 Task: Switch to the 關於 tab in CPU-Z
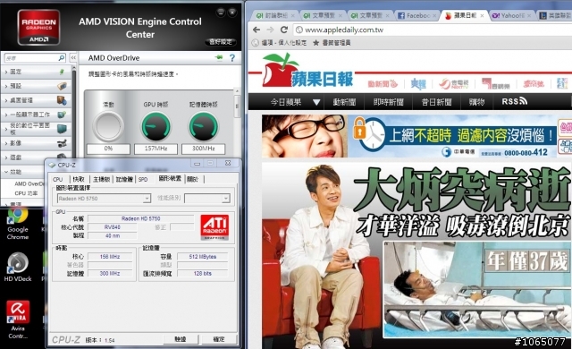(193, 179)
